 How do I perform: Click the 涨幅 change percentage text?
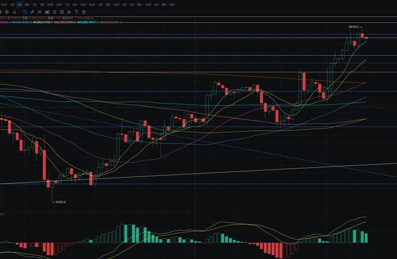coord(26,18)
